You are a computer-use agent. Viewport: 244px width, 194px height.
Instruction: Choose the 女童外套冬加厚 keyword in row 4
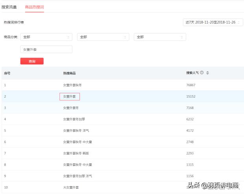click(x=73, y=119)
